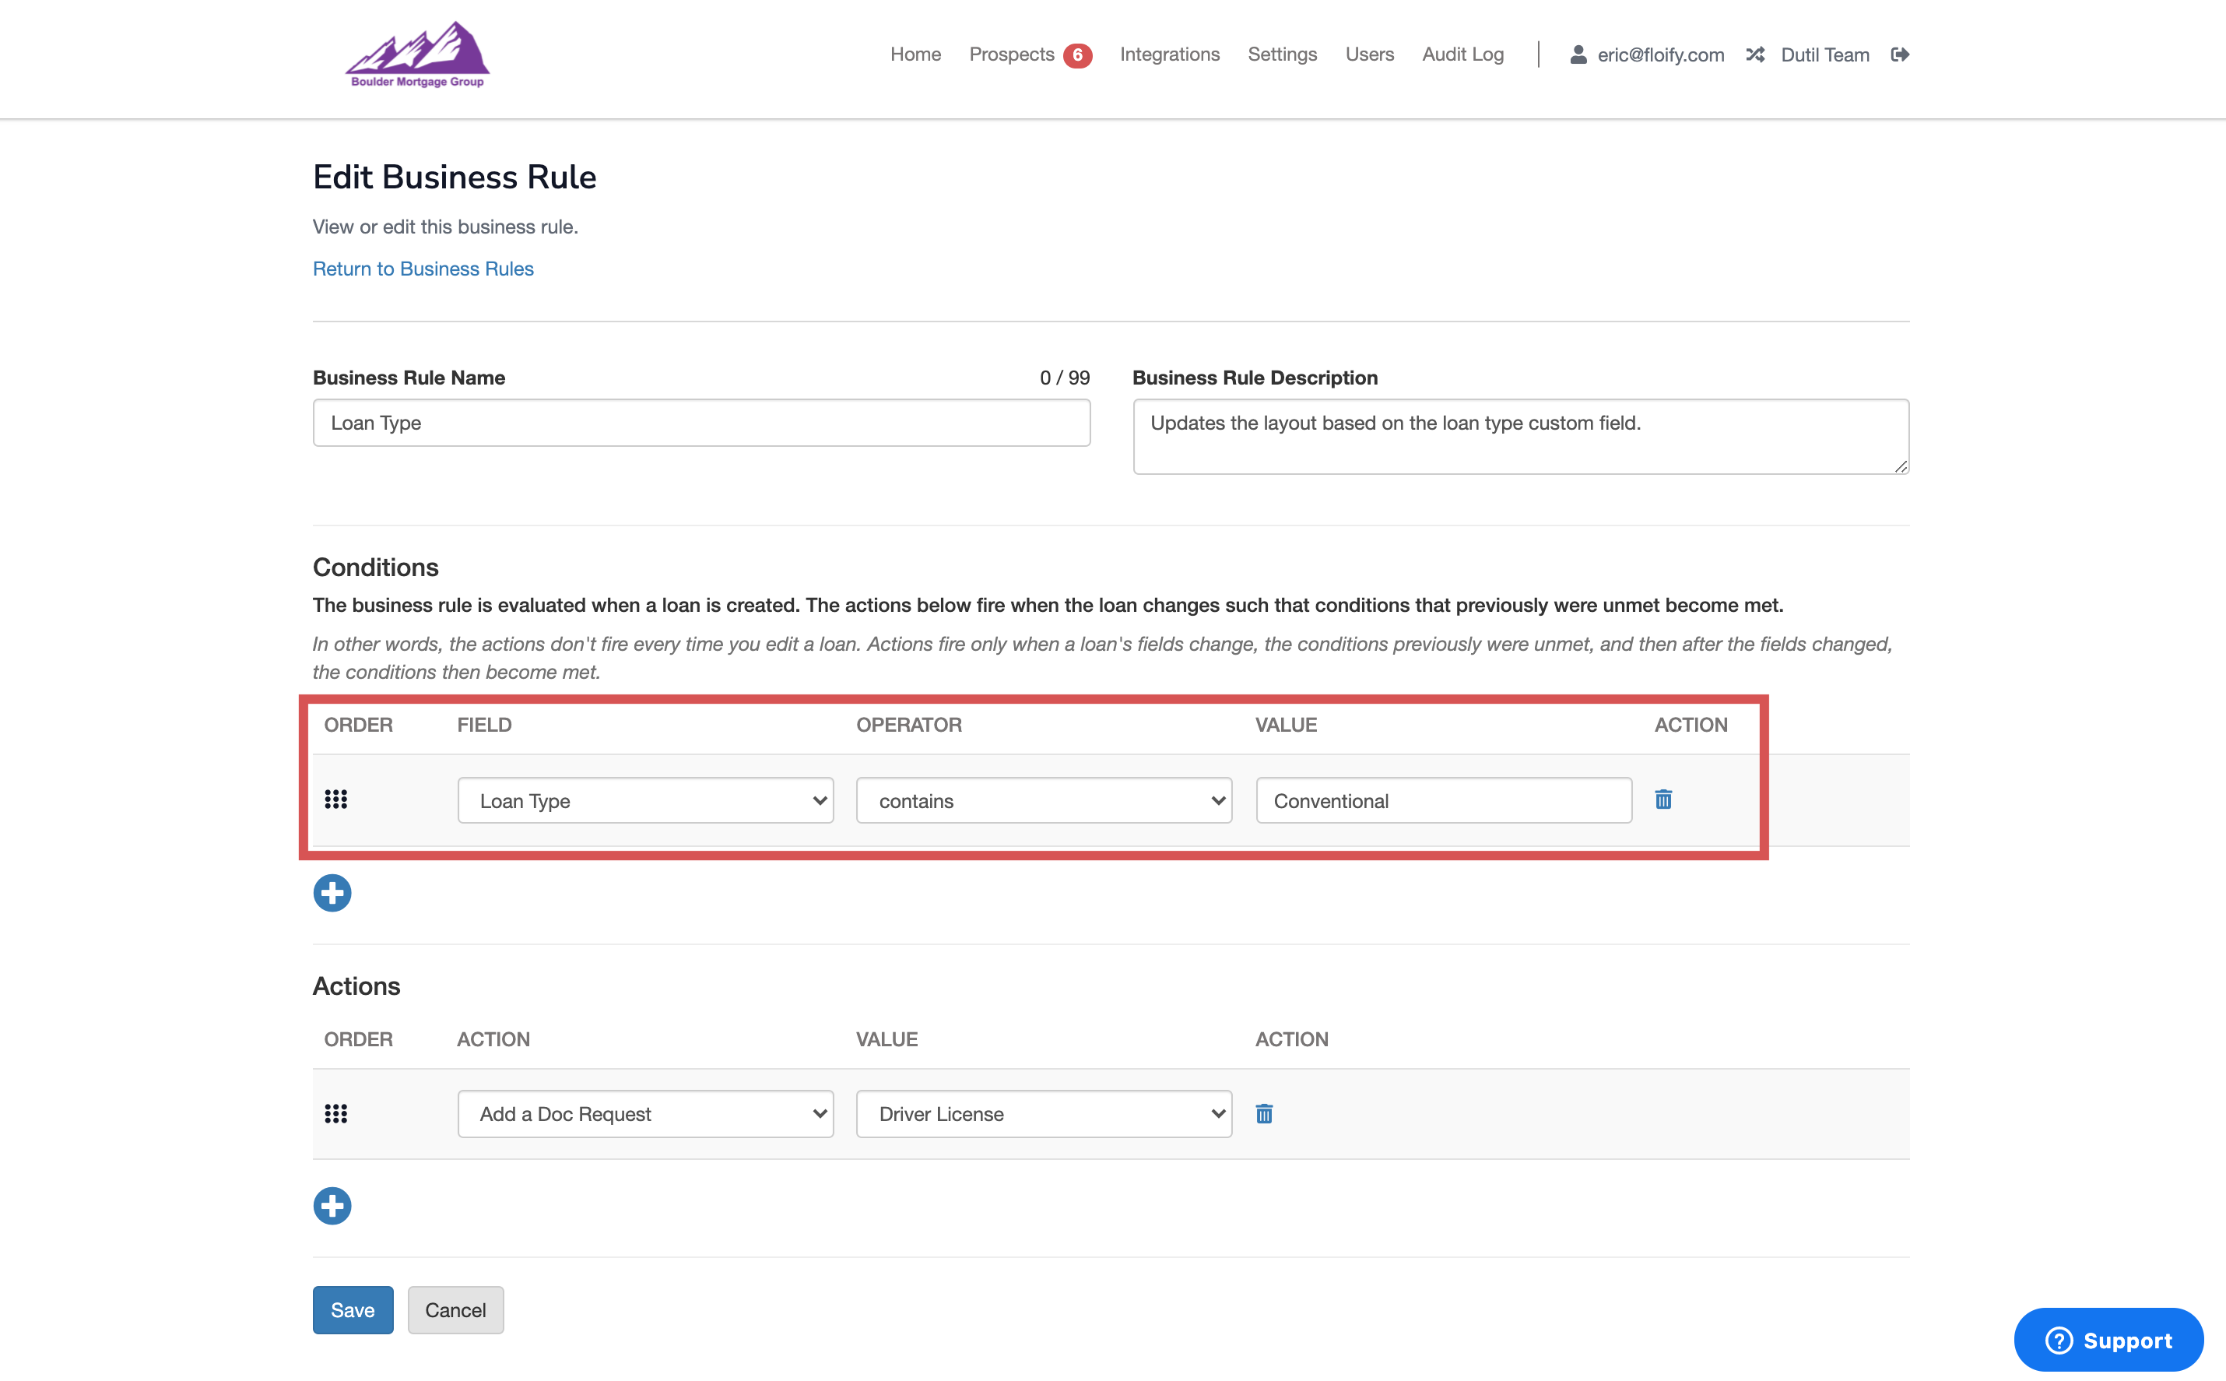
Task: Delete the Loan Type condition row
Action: coord(1663,800)
